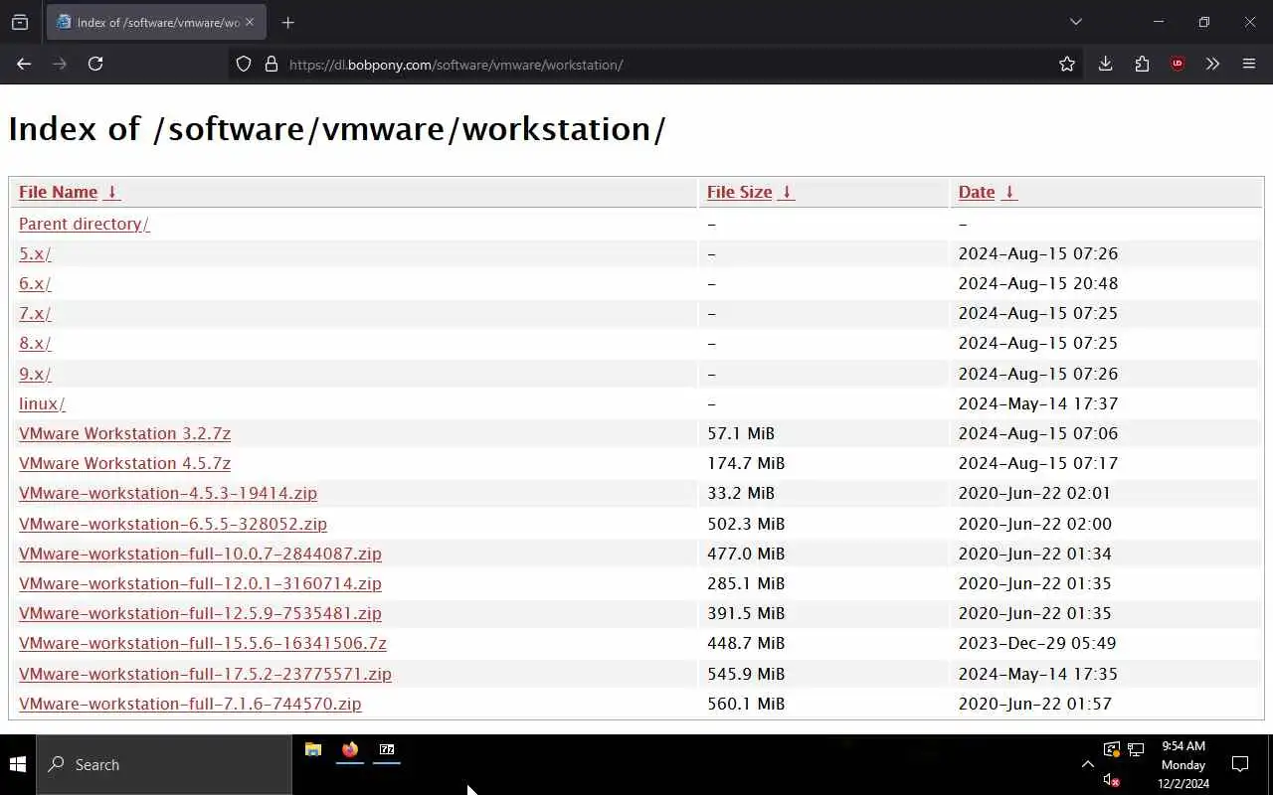Open File Explorer from taskbar
This screenshot has width=1273, height=795.
(x=313, y=750)
